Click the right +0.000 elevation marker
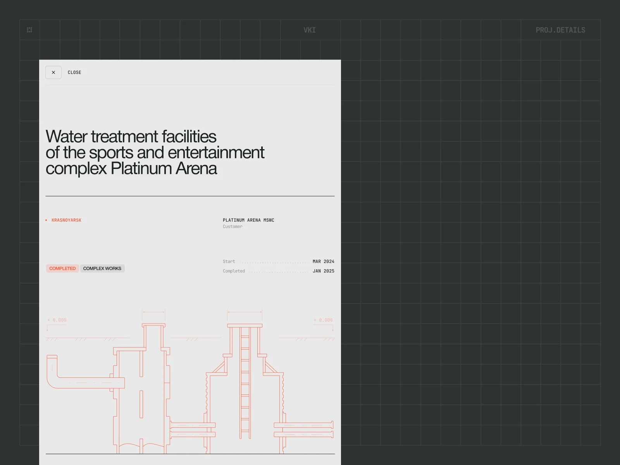Screen dimensions: 620x465 [323, 320]
